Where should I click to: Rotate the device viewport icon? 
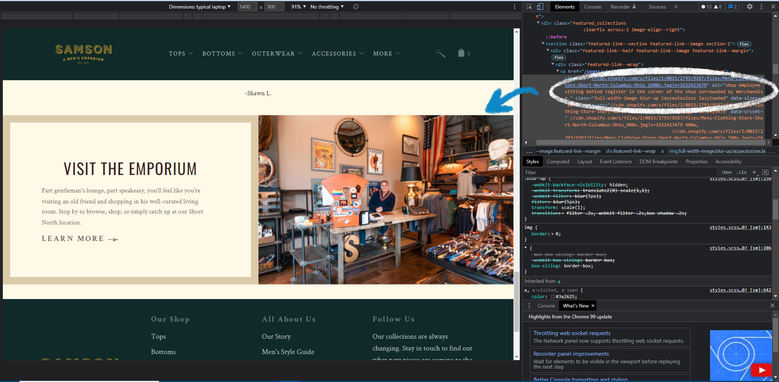356,6
